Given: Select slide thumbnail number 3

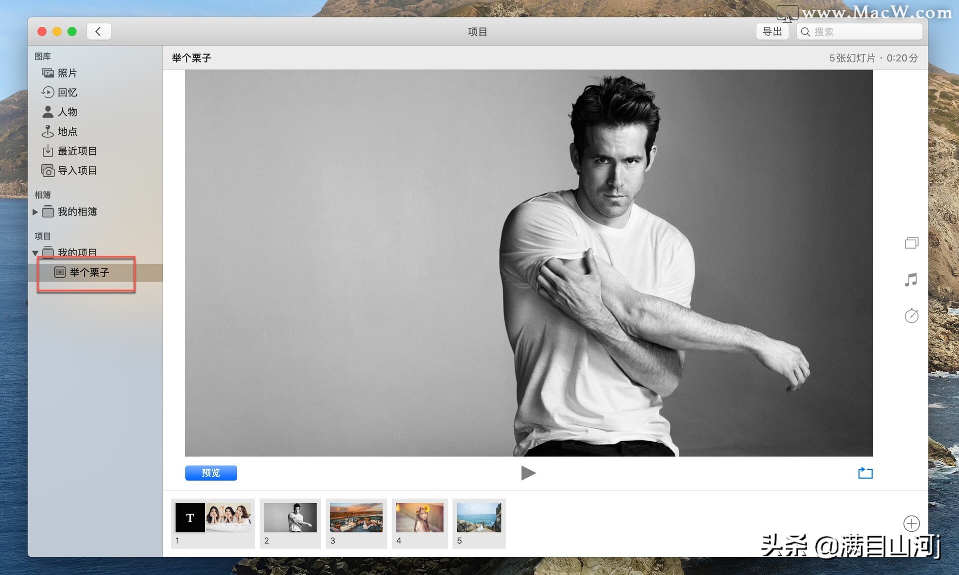Looking at the screenshot, I should tap(356, 518).
